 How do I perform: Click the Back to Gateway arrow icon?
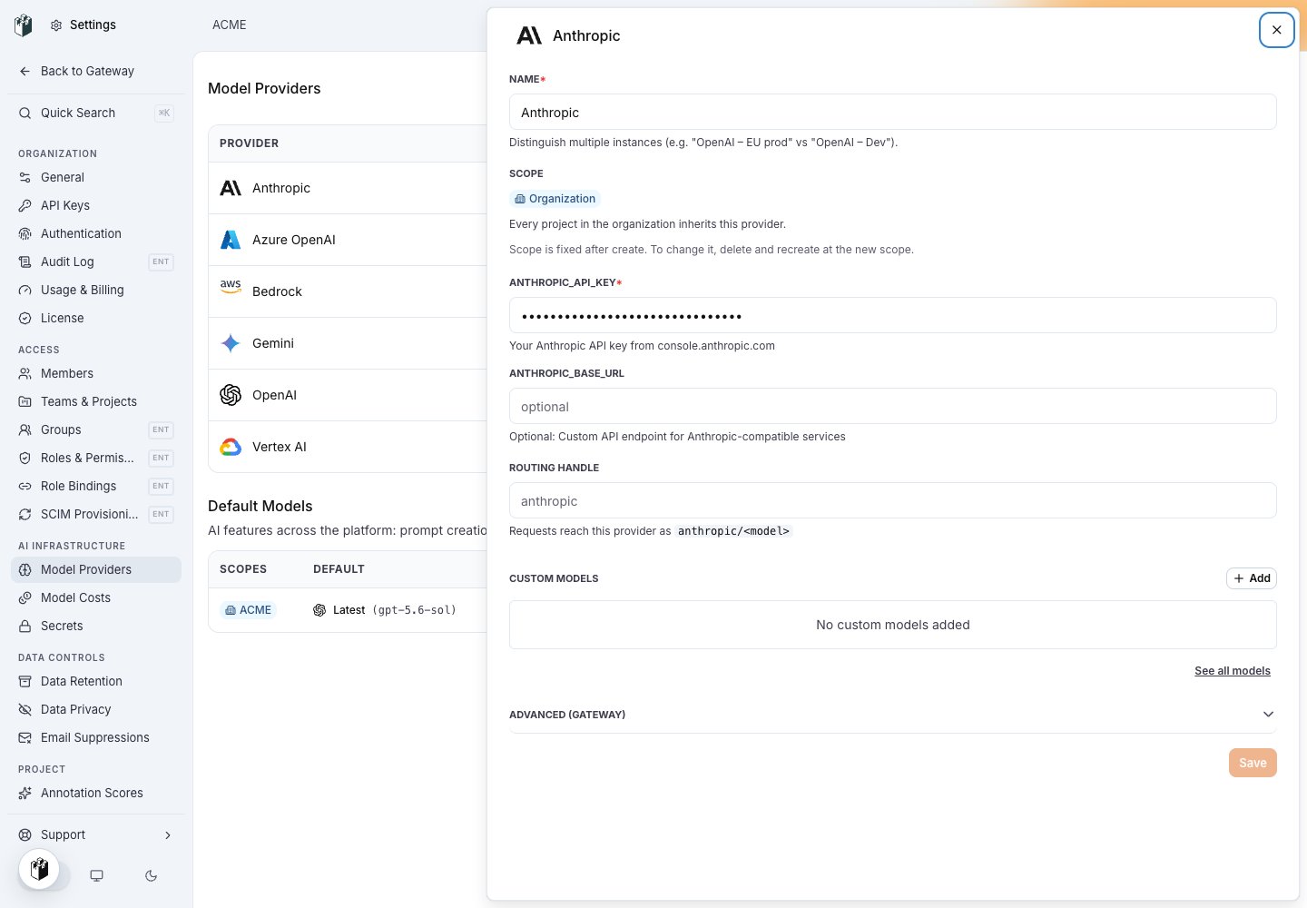(25, 71)
